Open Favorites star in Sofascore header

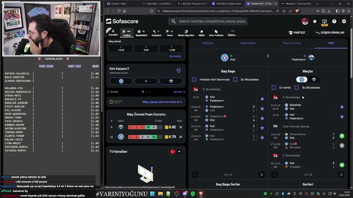(x=315, y=21)
